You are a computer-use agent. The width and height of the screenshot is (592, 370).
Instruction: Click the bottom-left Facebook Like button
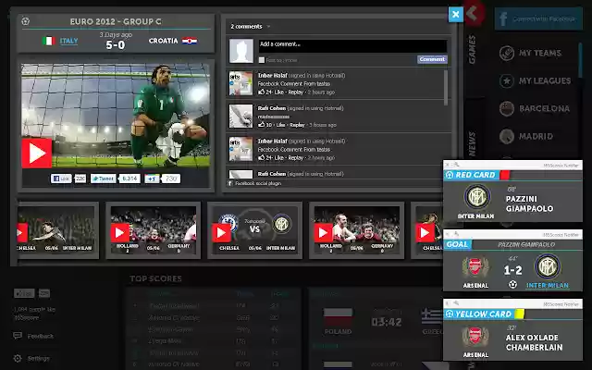24,293
